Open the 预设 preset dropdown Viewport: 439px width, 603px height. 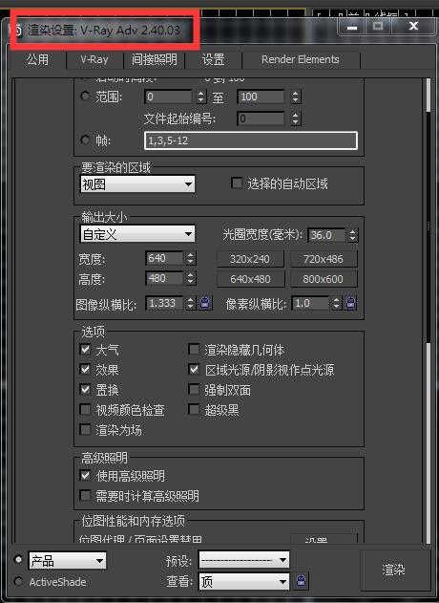[244, 560]
